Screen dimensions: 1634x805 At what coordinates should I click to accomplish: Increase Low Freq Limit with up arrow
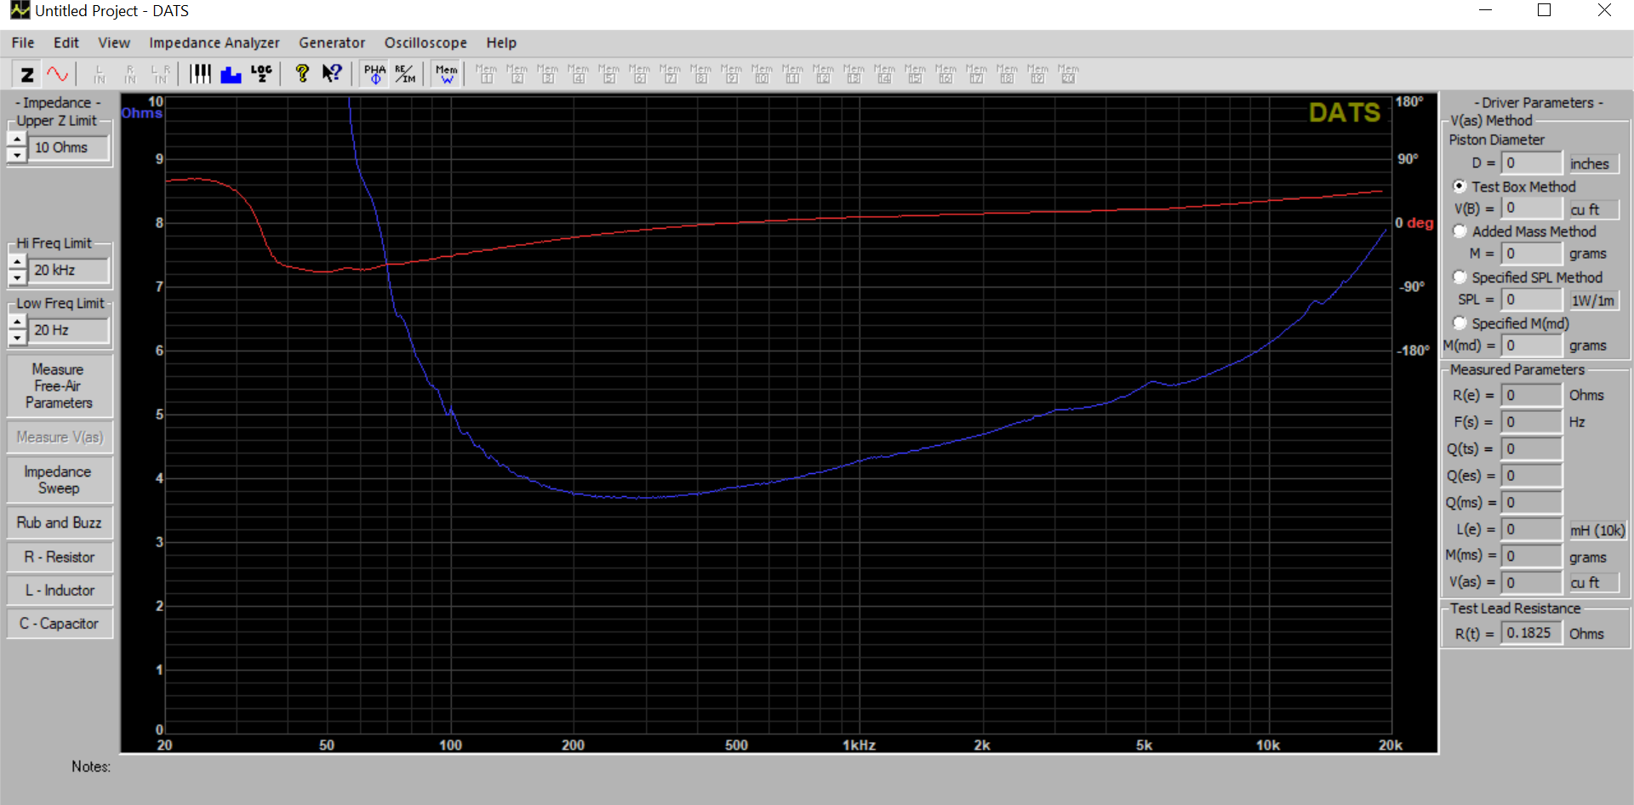coord(17,323)
